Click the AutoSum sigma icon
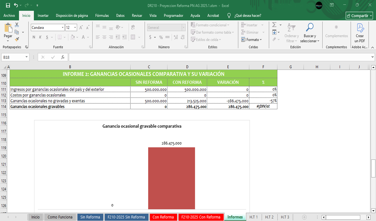This screenshot has width=376, height=221. [274, 25]
